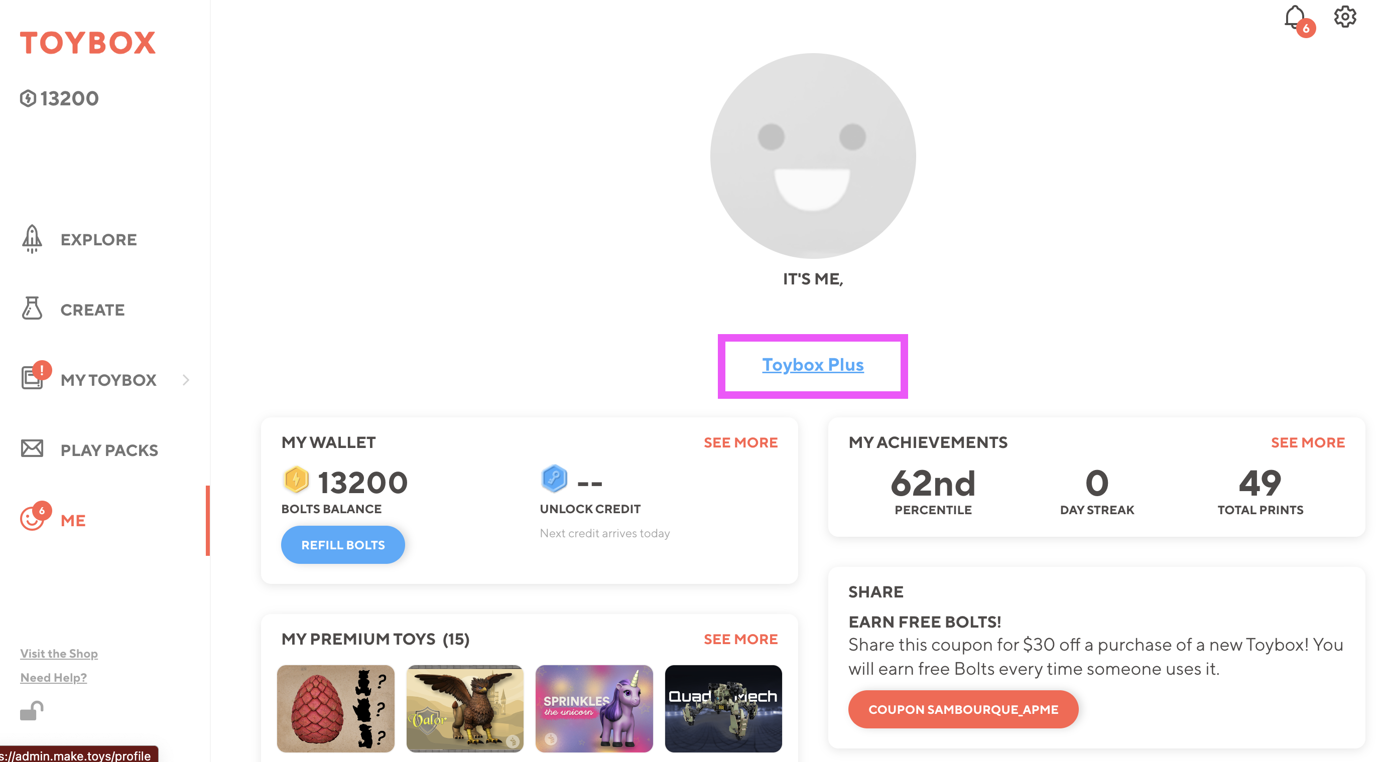Viewport: 1384px width, 762px height.
Task: Click the unlocked padlock icon
Action: 32,710
